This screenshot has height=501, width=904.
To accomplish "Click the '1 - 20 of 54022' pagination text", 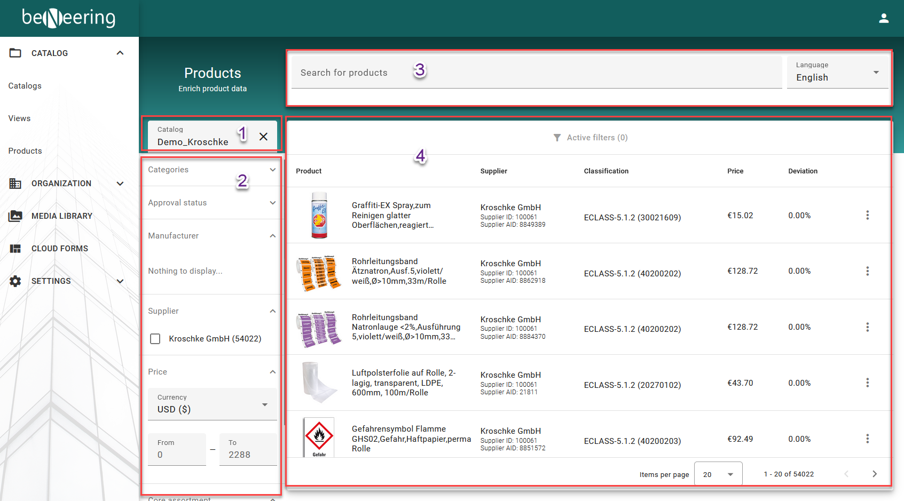I will (789, 474).
